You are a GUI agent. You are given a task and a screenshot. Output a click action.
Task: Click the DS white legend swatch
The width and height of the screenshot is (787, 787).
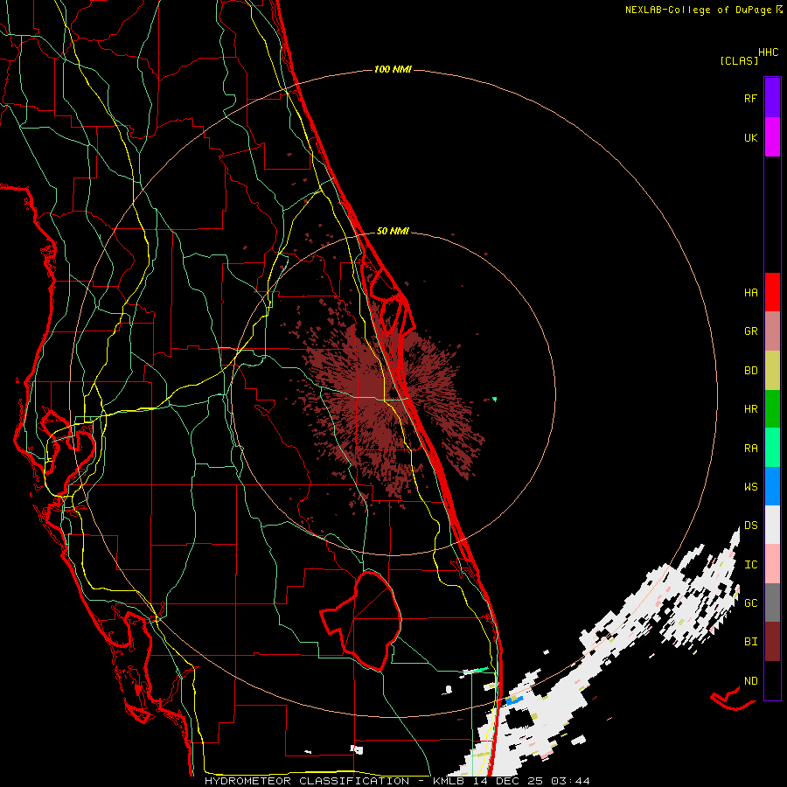(772, 525)
